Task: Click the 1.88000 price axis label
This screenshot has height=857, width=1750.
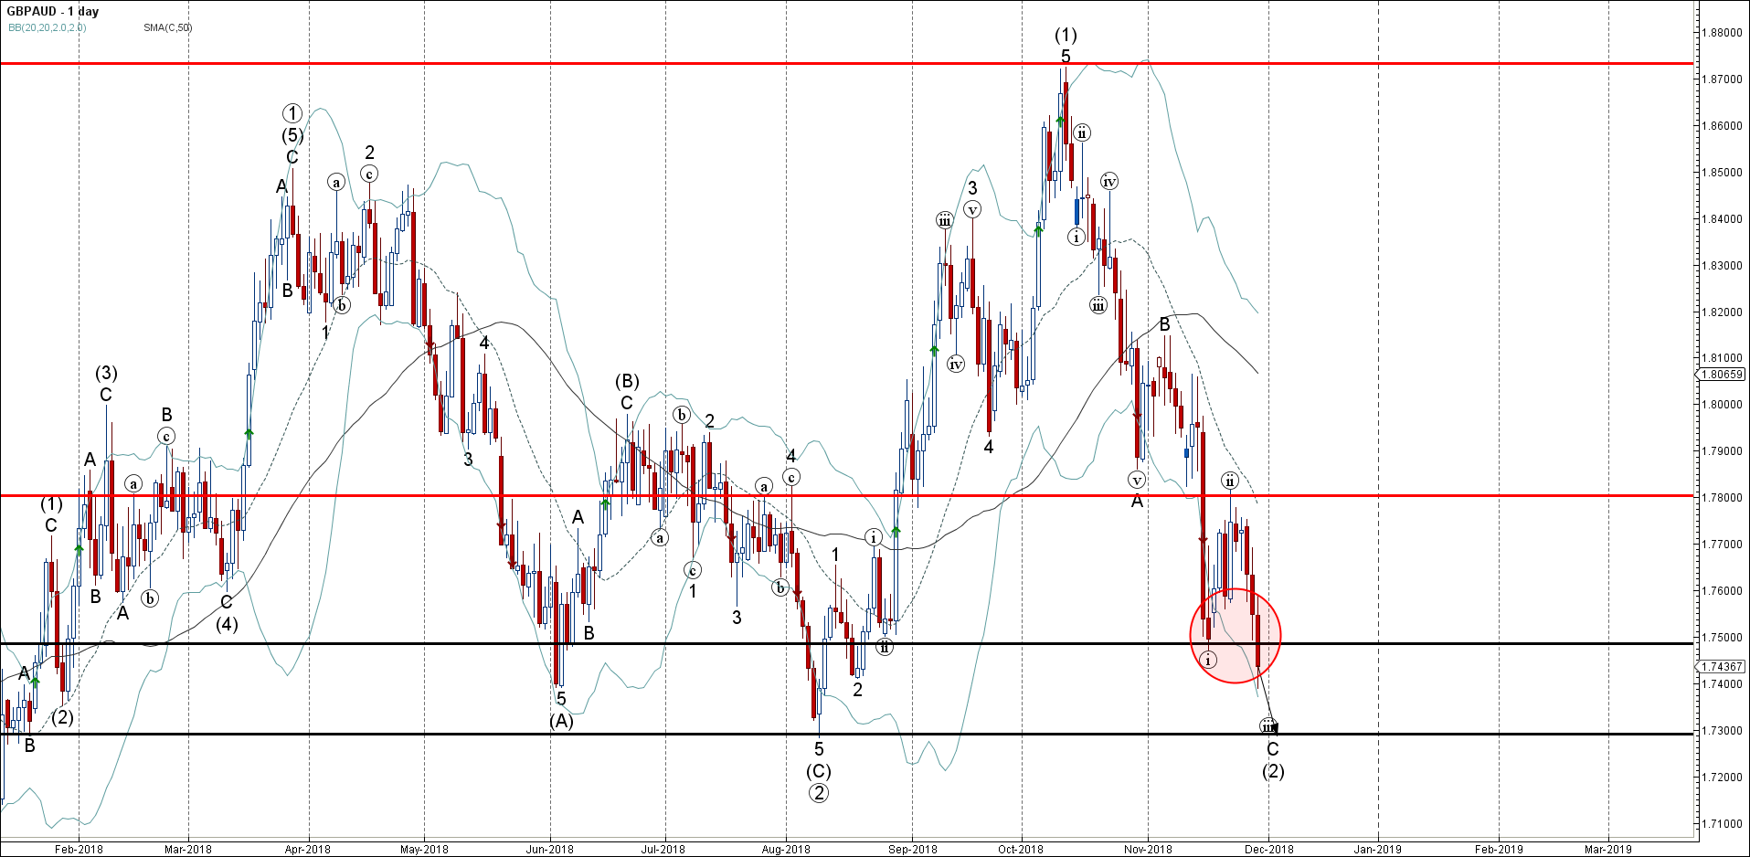Action: point(1722,33)
